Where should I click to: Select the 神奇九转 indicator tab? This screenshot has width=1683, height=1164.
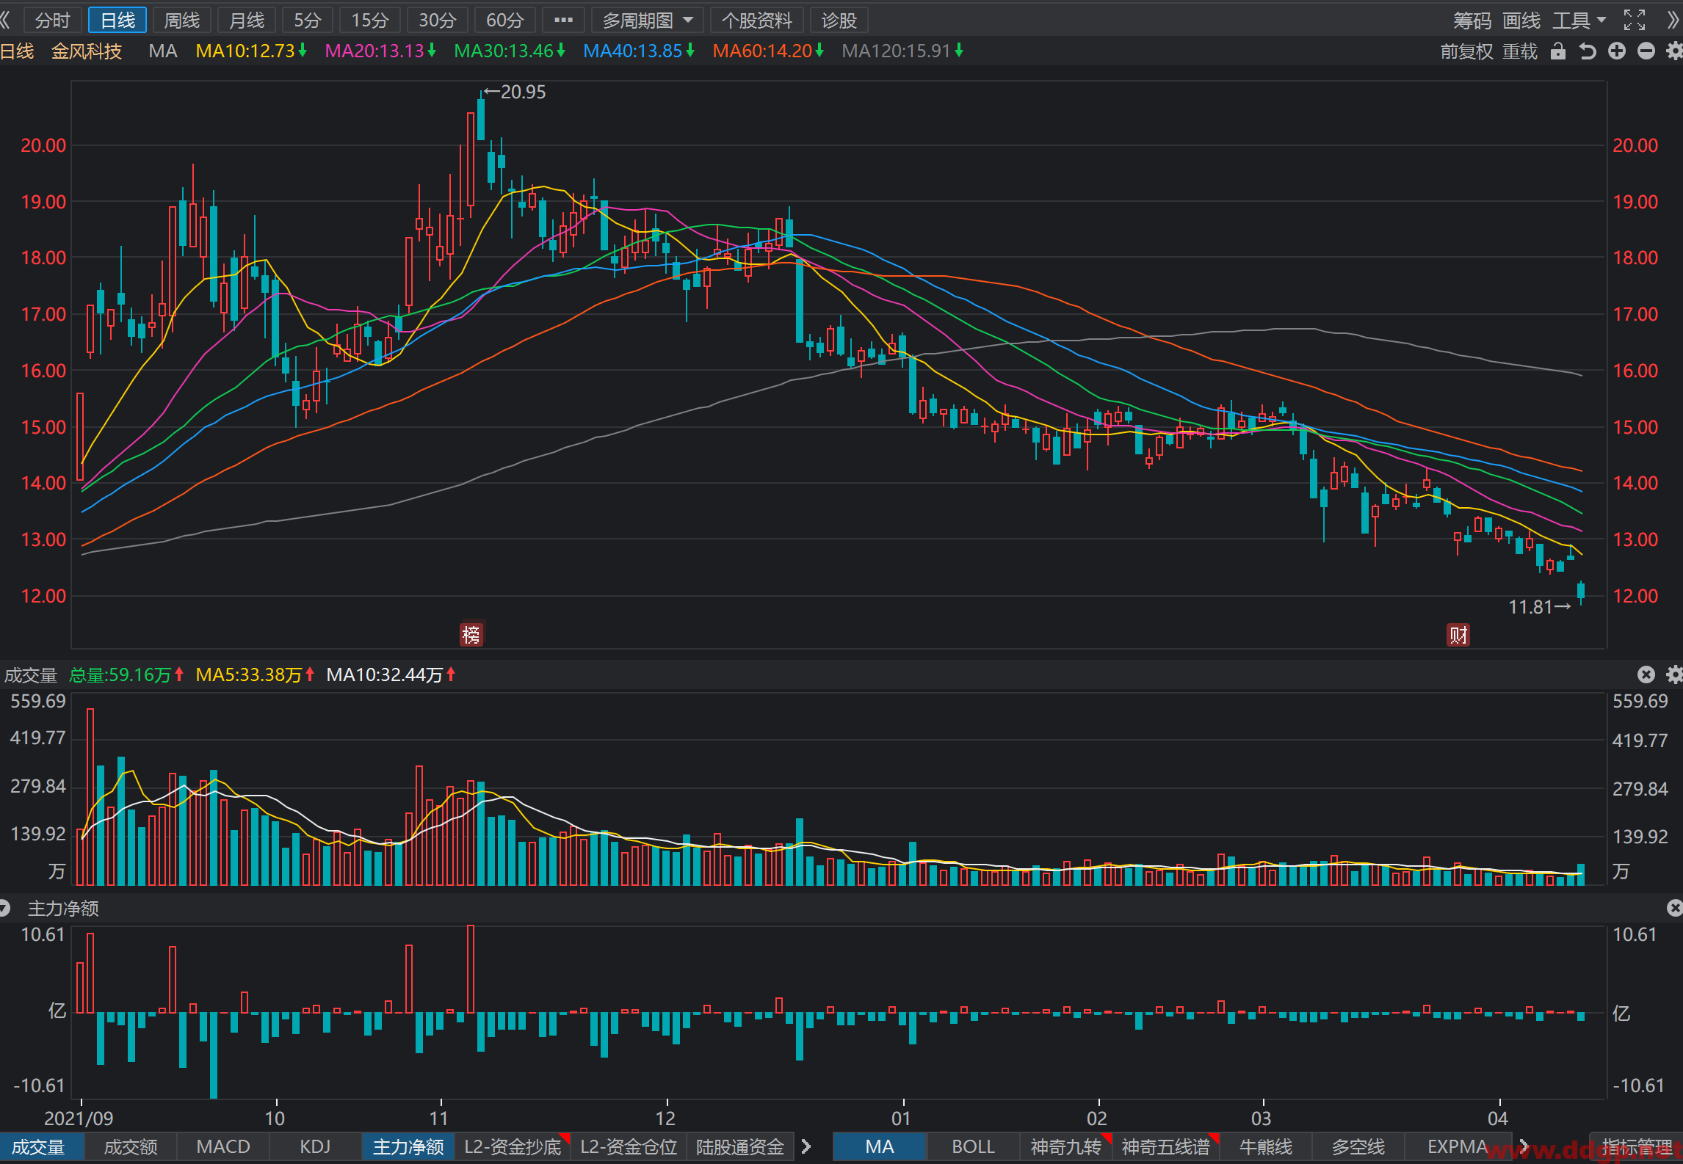[x=1065, y=1147]
